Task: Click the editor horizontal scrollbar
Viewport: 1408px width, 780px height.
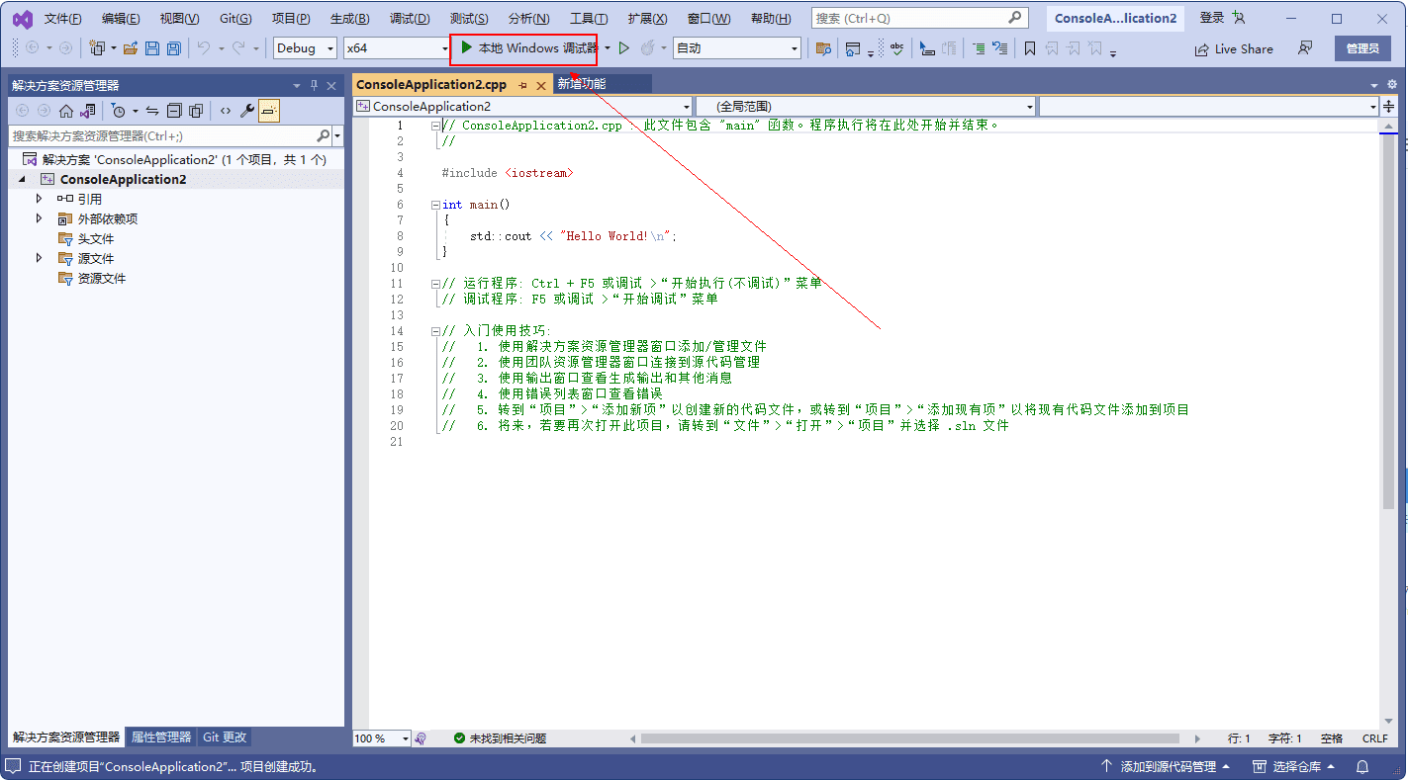Action: click(x=909, y=738)
